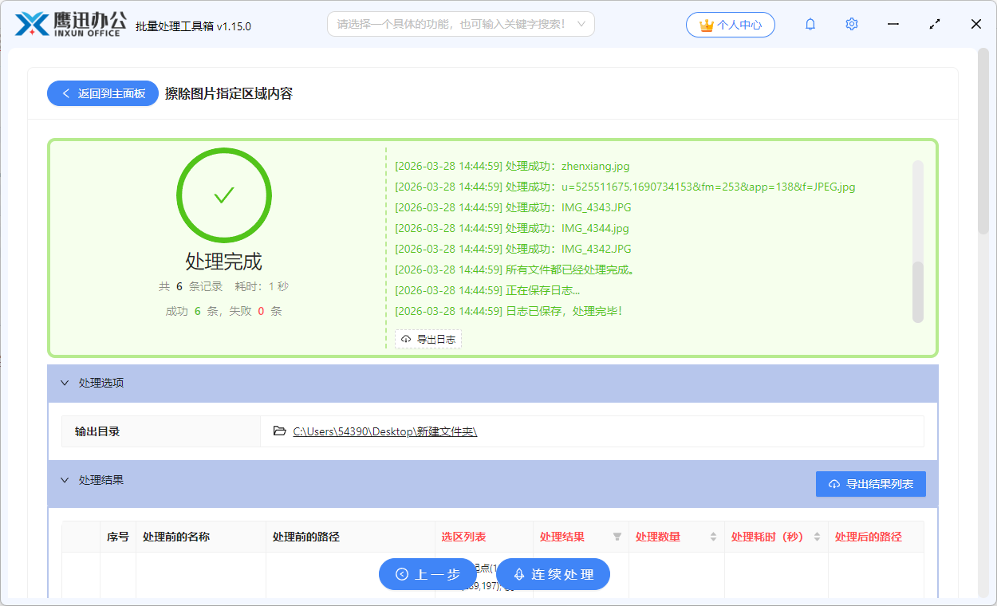
Task: Click the back arrow on 返回到主面板
Action: point(66,93)
